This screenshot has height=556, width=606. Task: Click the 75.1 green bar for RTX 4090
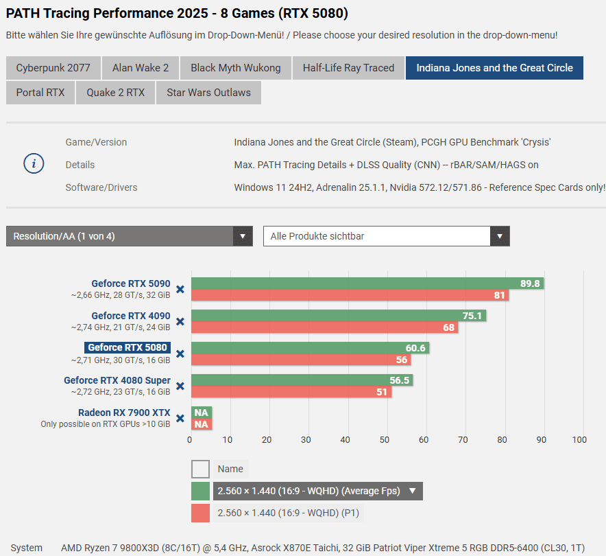[339, 315]
